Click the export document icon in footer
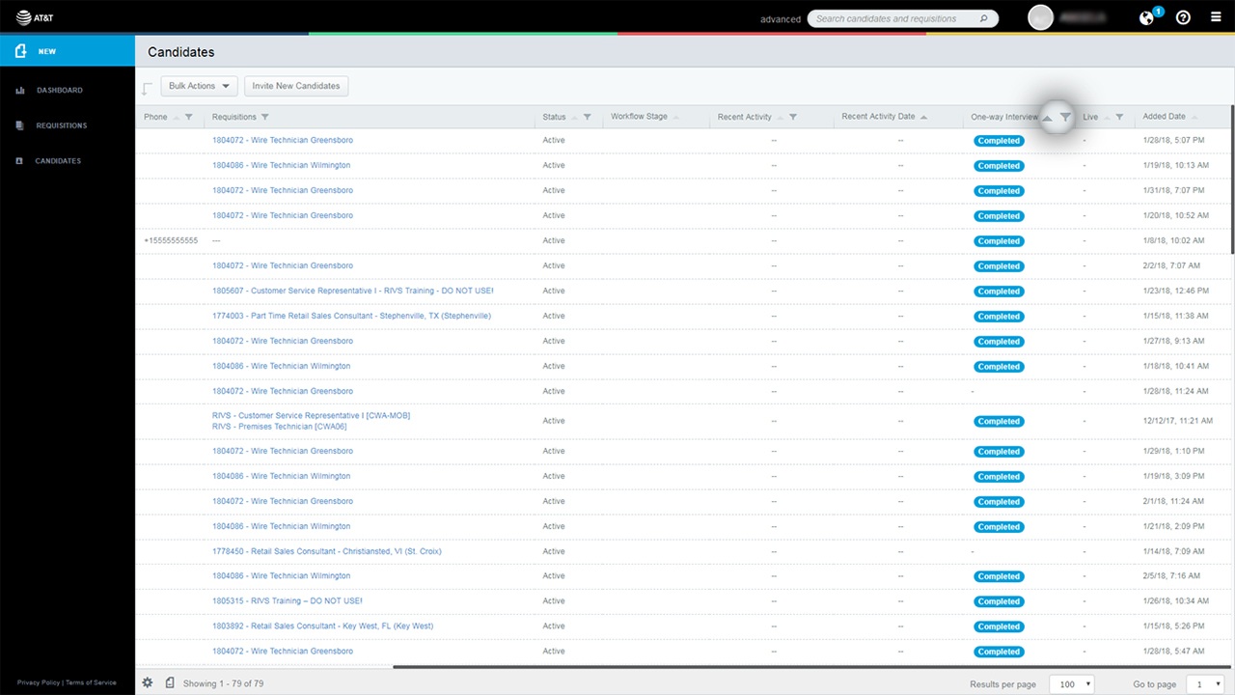Image resolution: width=1235 pixels, height=695 pixels. pyautogui.click(x=170, y=682)
